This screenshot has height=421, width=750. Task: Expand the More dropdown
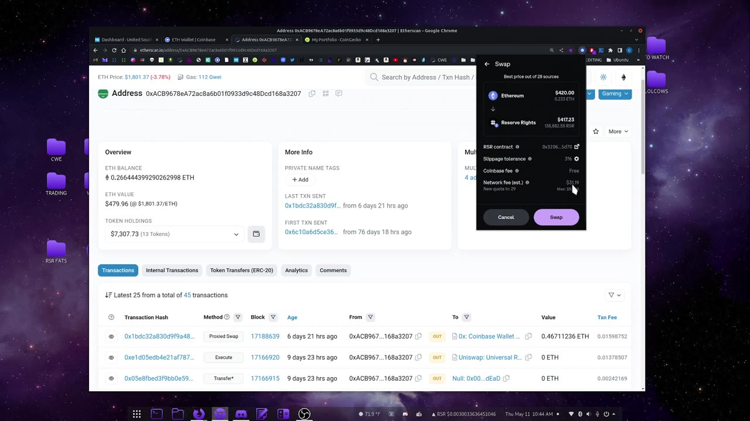[x=618, y=132]
